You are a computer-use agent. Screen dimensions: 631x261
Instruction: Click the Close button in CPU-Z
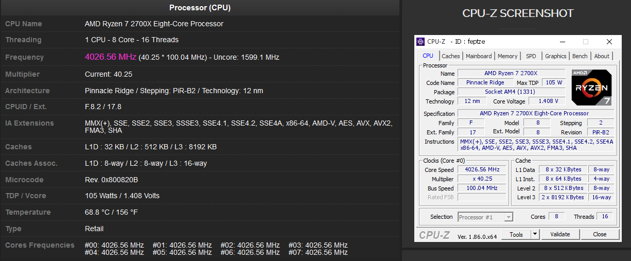point(600,234)
